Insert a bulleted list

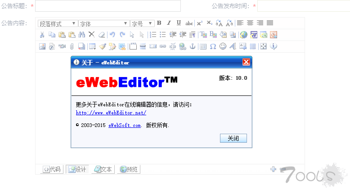point(163,35)
